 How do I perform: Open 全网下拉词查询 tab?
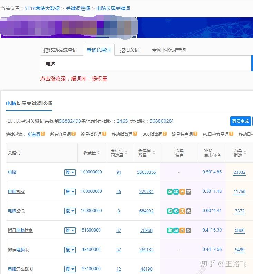(x=169, y=50)
